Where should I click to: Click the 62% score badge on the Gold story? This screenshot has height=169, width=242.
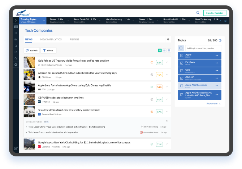tap(159, 62)
